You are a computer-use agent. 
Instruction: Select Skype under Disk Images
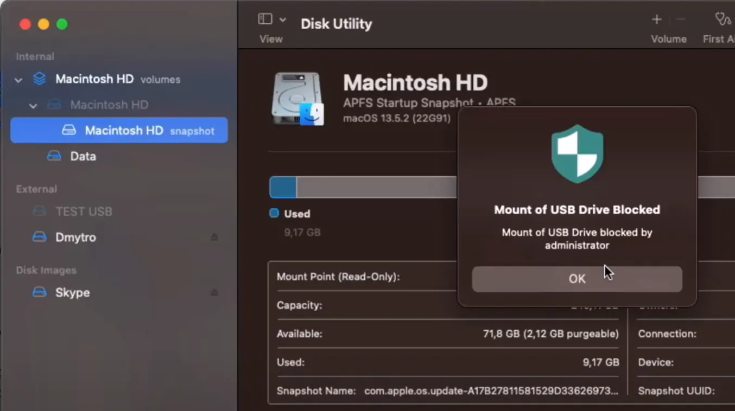[72, 292]
